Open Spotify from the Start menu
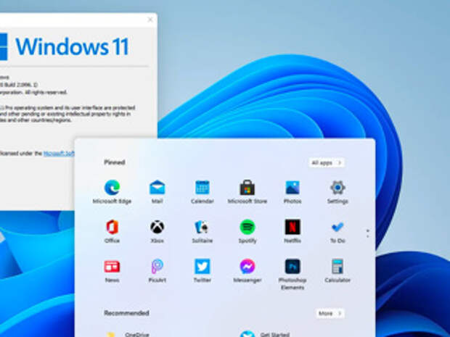The width and height of the screenshot is (450, 337). (x=247, y=227)
